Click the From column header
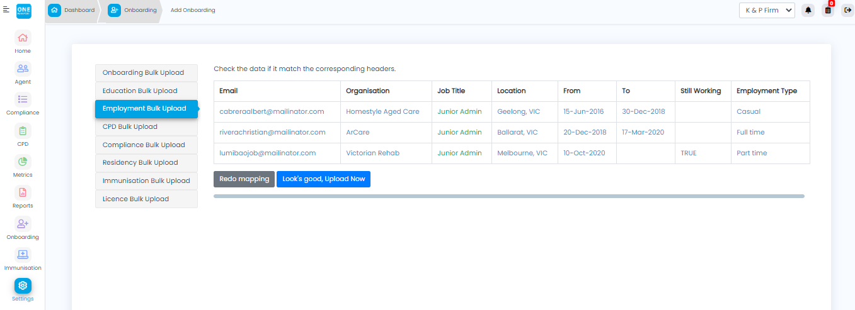 click(x=587, y=91)
